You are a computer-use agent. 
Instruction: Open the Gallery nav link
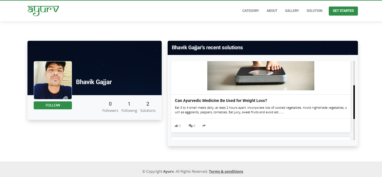tap(292, 11)
